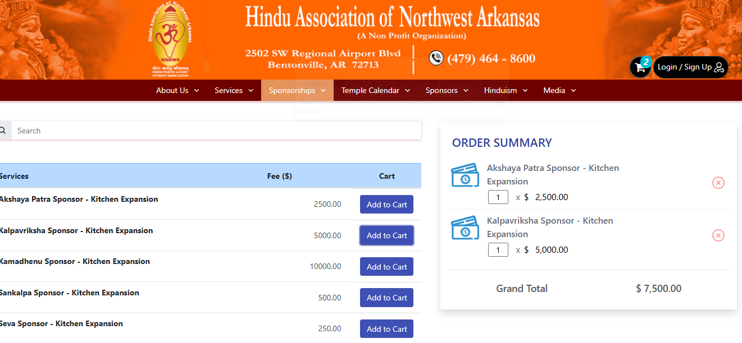
Task: Expand the Services menu
Action: 234,90
